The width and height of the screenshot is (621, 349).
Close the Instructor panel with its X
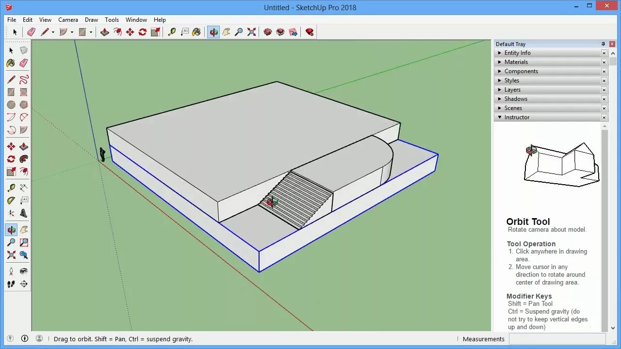pyautogui.click(x=604, y=117)
